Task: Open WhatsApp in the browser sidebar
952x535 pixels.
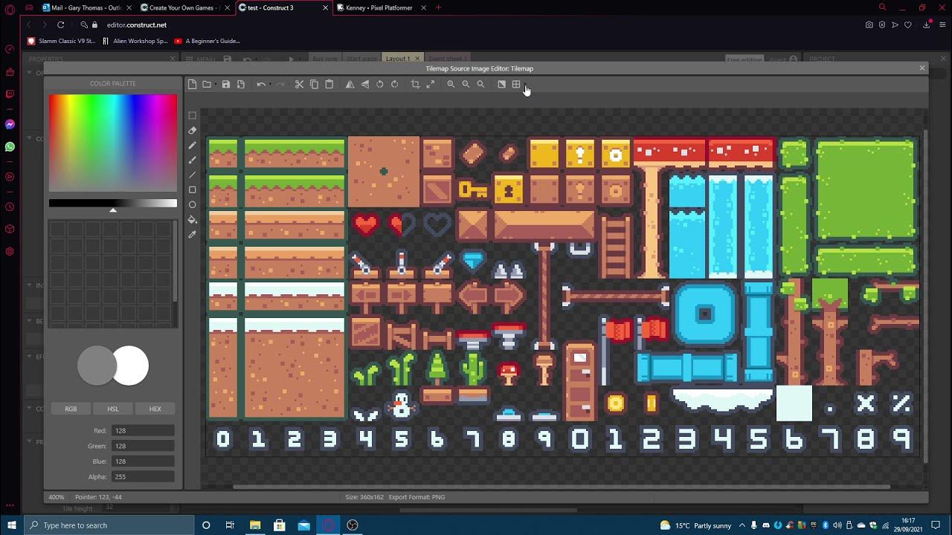Action: (10, 147)
